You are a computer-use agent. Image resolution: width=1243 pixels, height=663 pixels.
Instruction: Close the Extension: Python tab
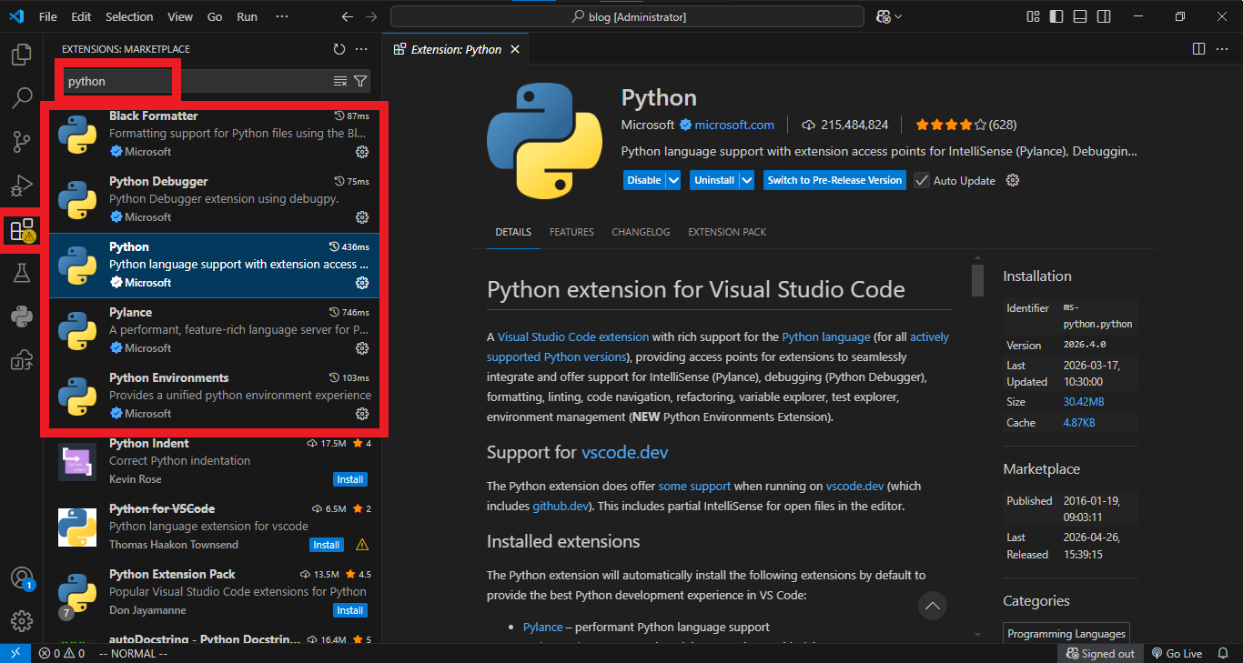(x=515, y=49)
